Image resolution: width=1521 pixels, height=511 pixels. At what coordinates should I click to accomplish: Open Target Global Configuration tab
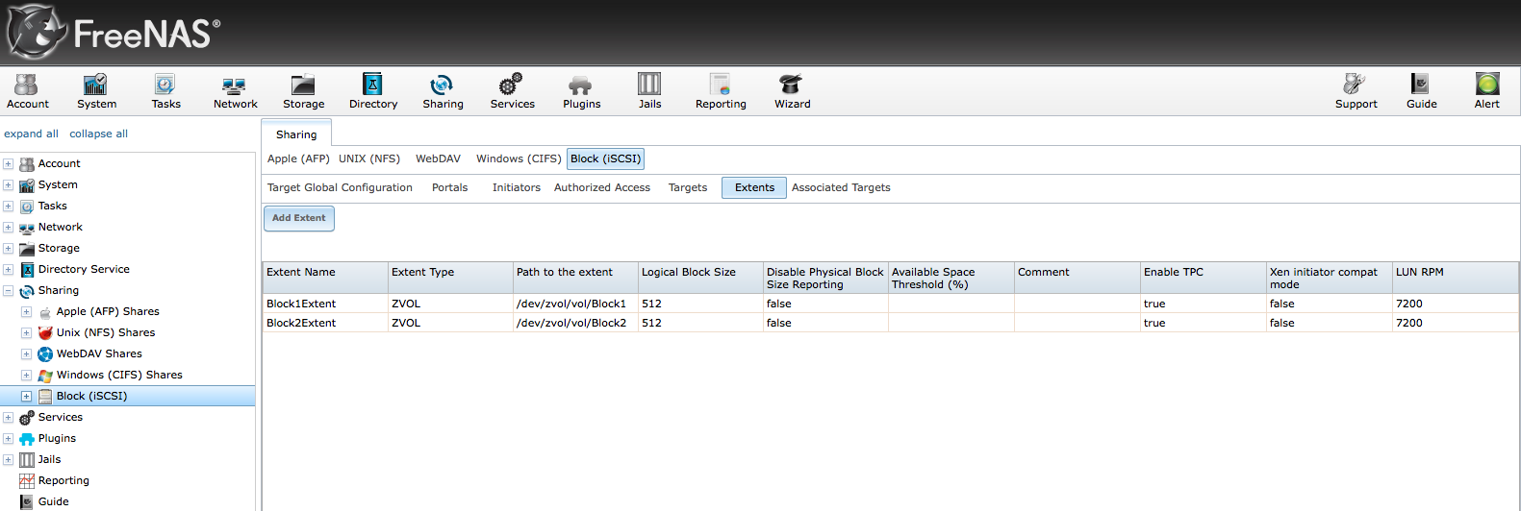click(340, 187)
